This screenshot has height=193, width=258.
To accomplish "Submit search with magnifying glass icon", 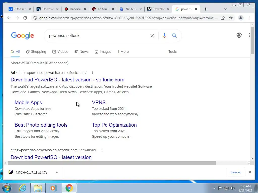I will (174, 36).
